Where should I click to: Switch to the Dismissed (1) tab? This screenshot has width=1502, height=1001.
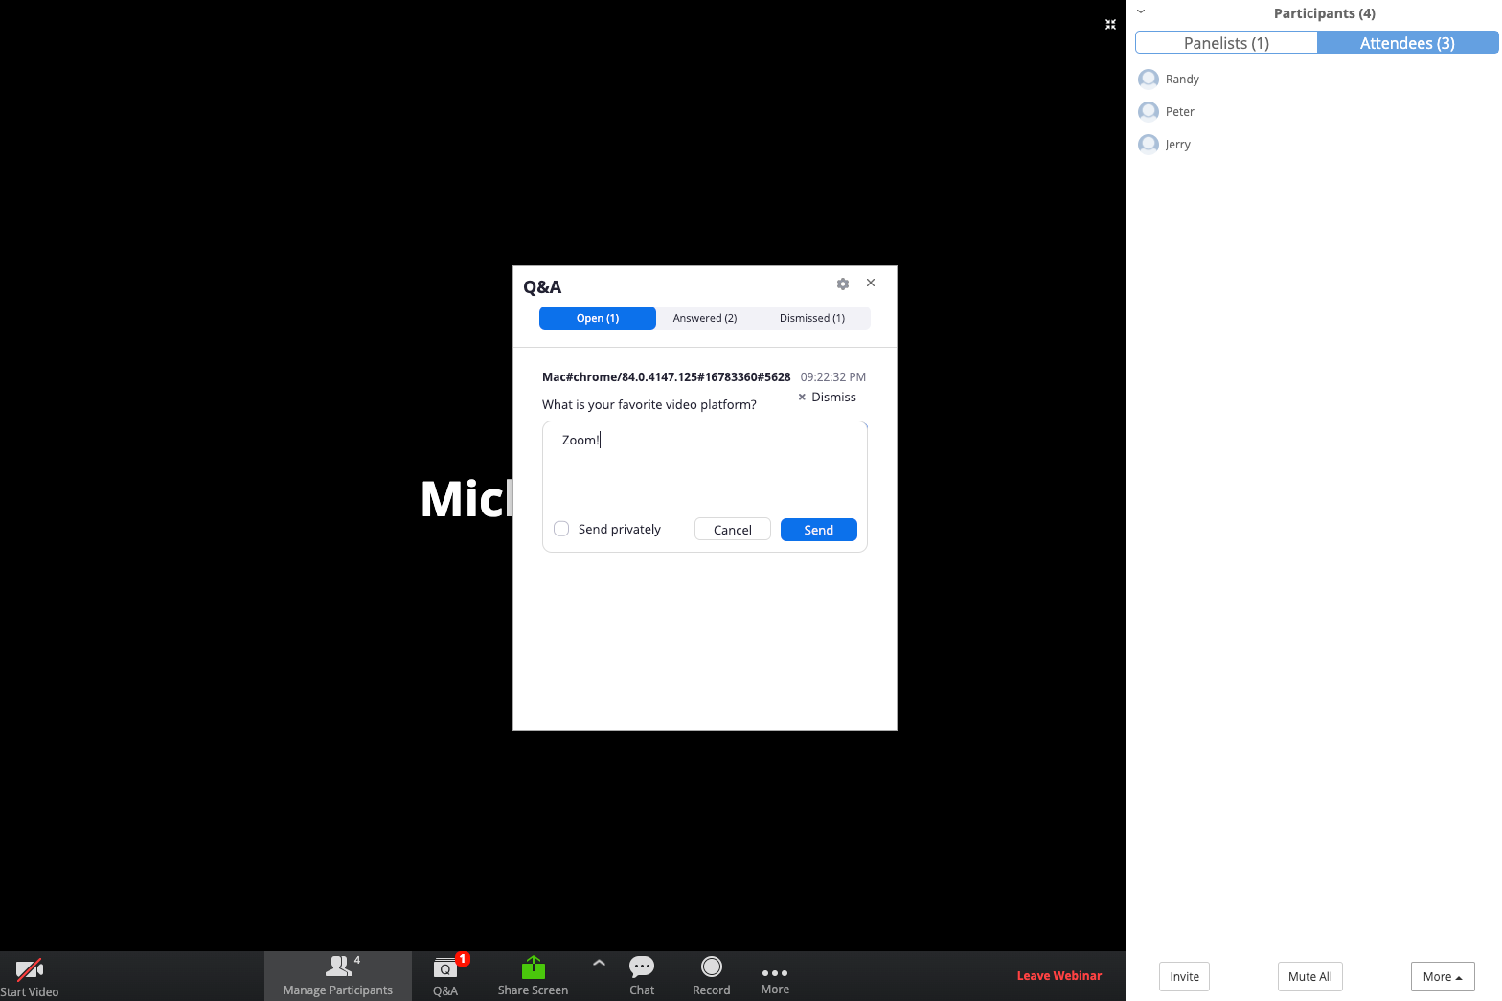[x=812, y=318]
